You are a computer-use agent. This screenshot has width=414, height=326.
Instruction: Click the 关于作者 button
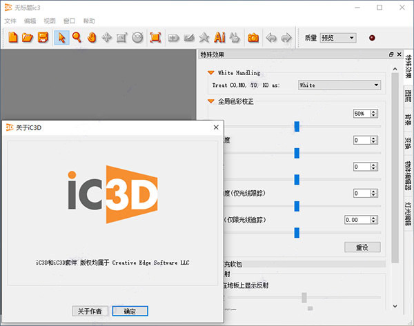[90, 311]
